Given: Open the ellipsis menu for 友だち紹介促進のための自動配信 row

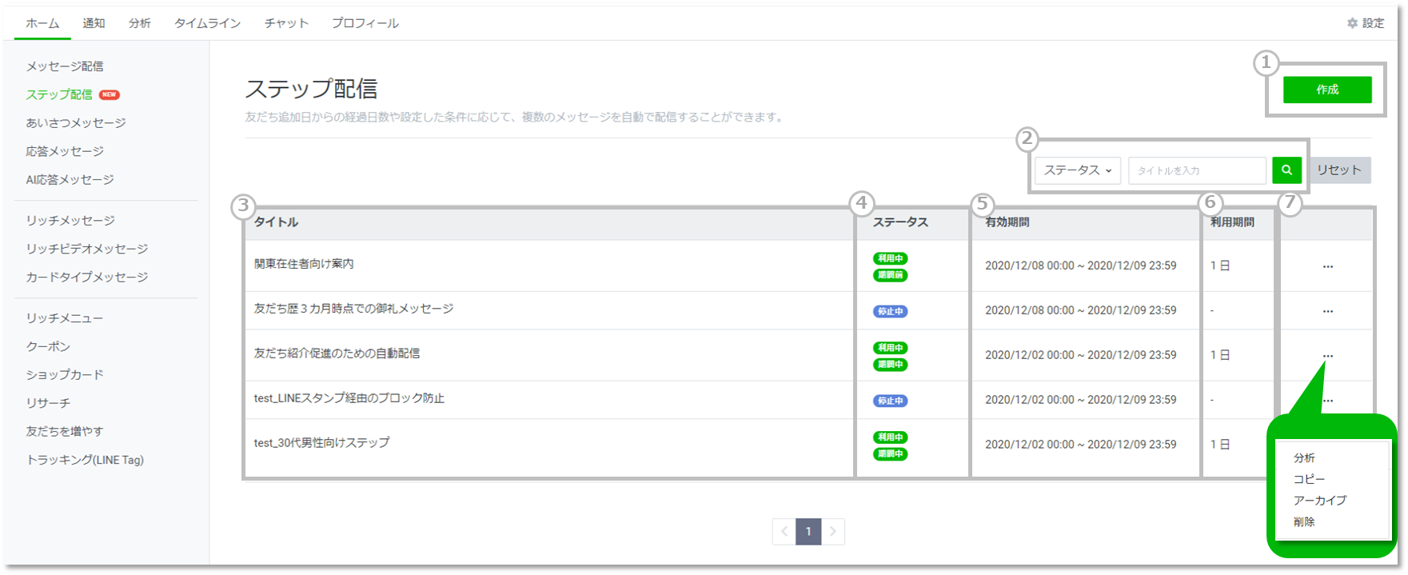Looking at the screenshot, I should (x=1327, y=356).
